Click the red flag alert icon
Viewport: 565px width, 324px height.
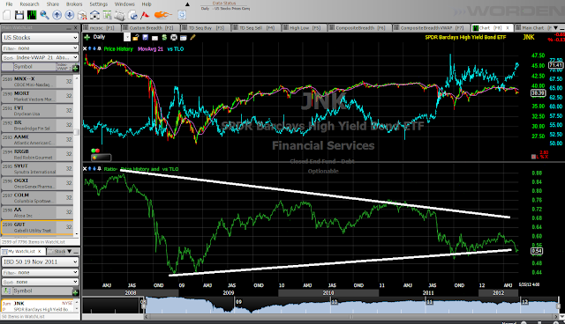point(145,15)
